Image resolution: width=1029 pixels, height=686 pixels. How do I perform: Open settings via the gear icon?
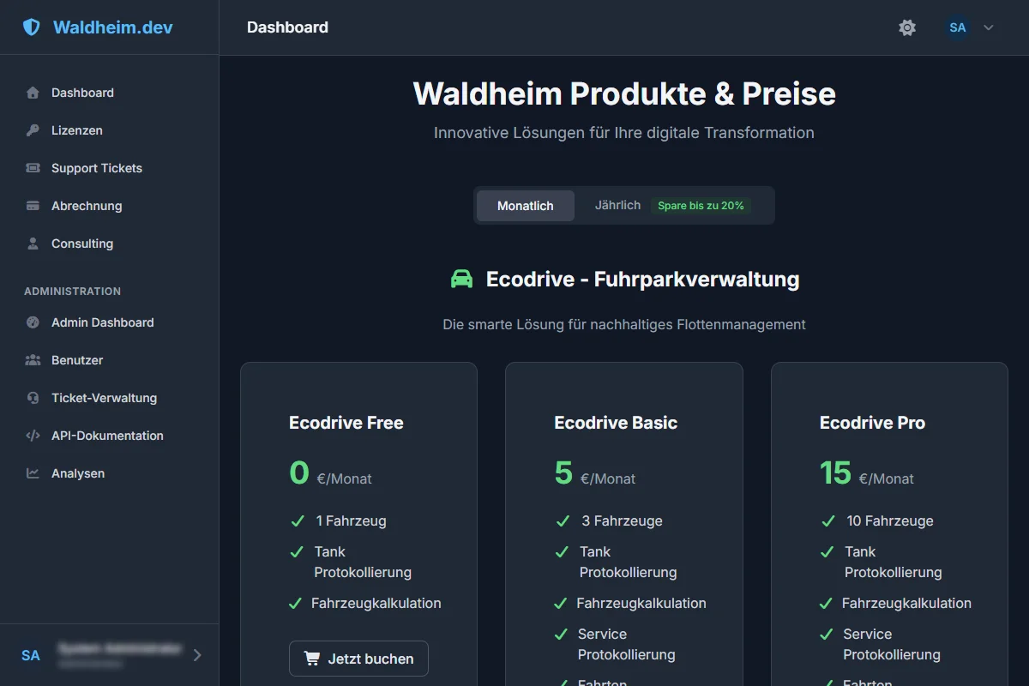[907, 27]
